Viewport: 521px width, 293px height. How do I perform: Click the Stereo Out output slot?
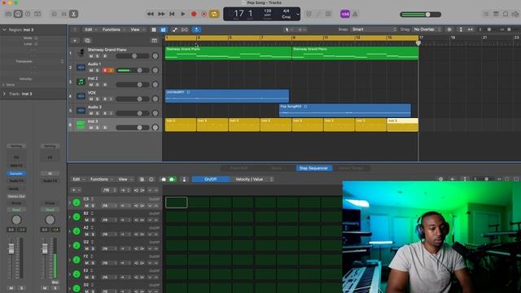[x=16, y=196]
